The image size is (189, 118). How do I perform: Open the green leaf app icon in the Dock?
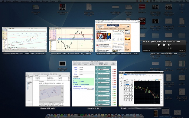tap(62, 115)
